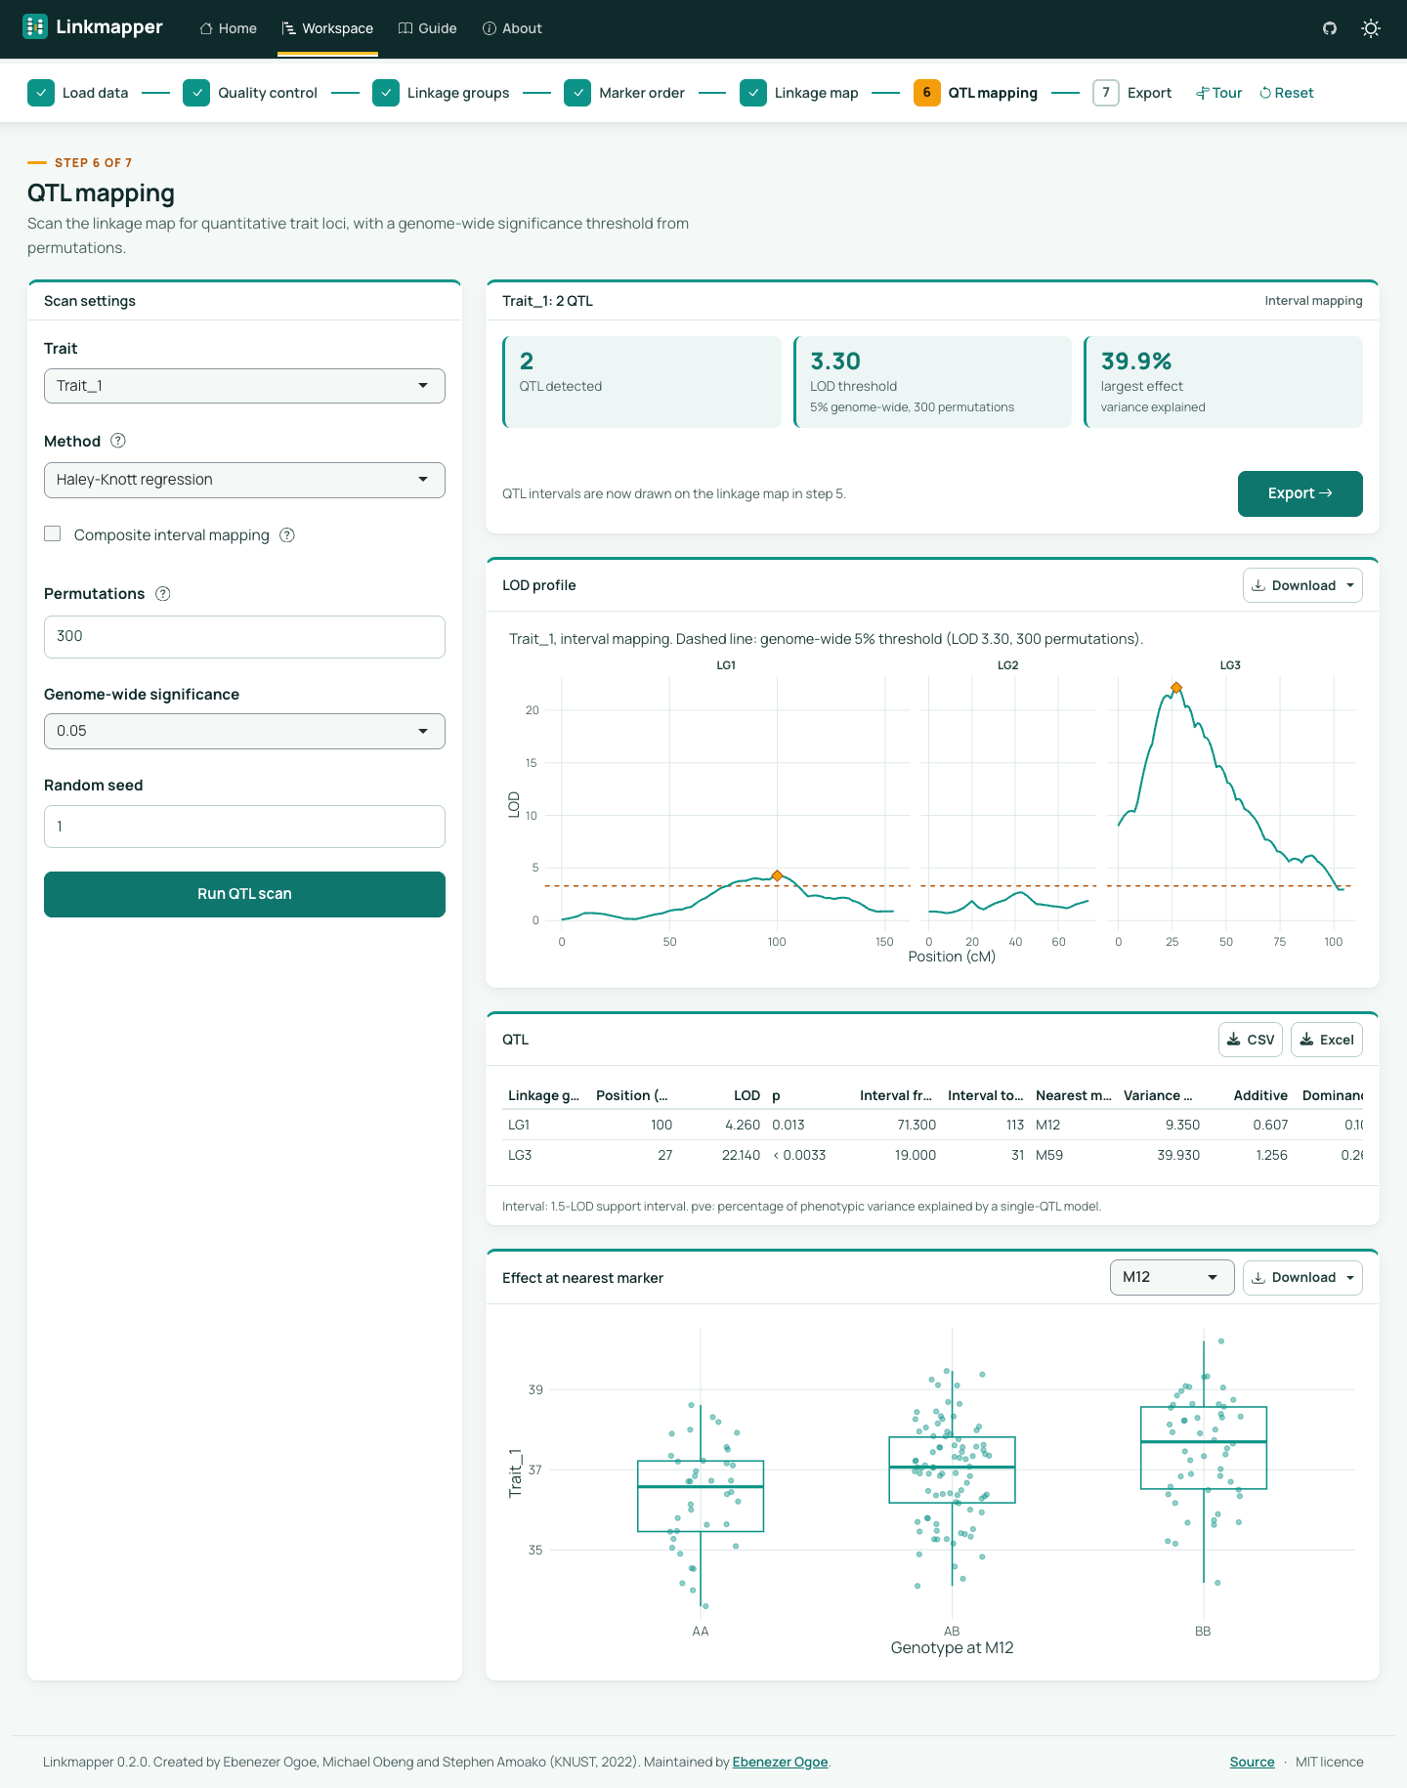Click the Random seed input field
The width and height of the screenshot is (1407, 1788).
pyautogui.click(x=244, y=827)
